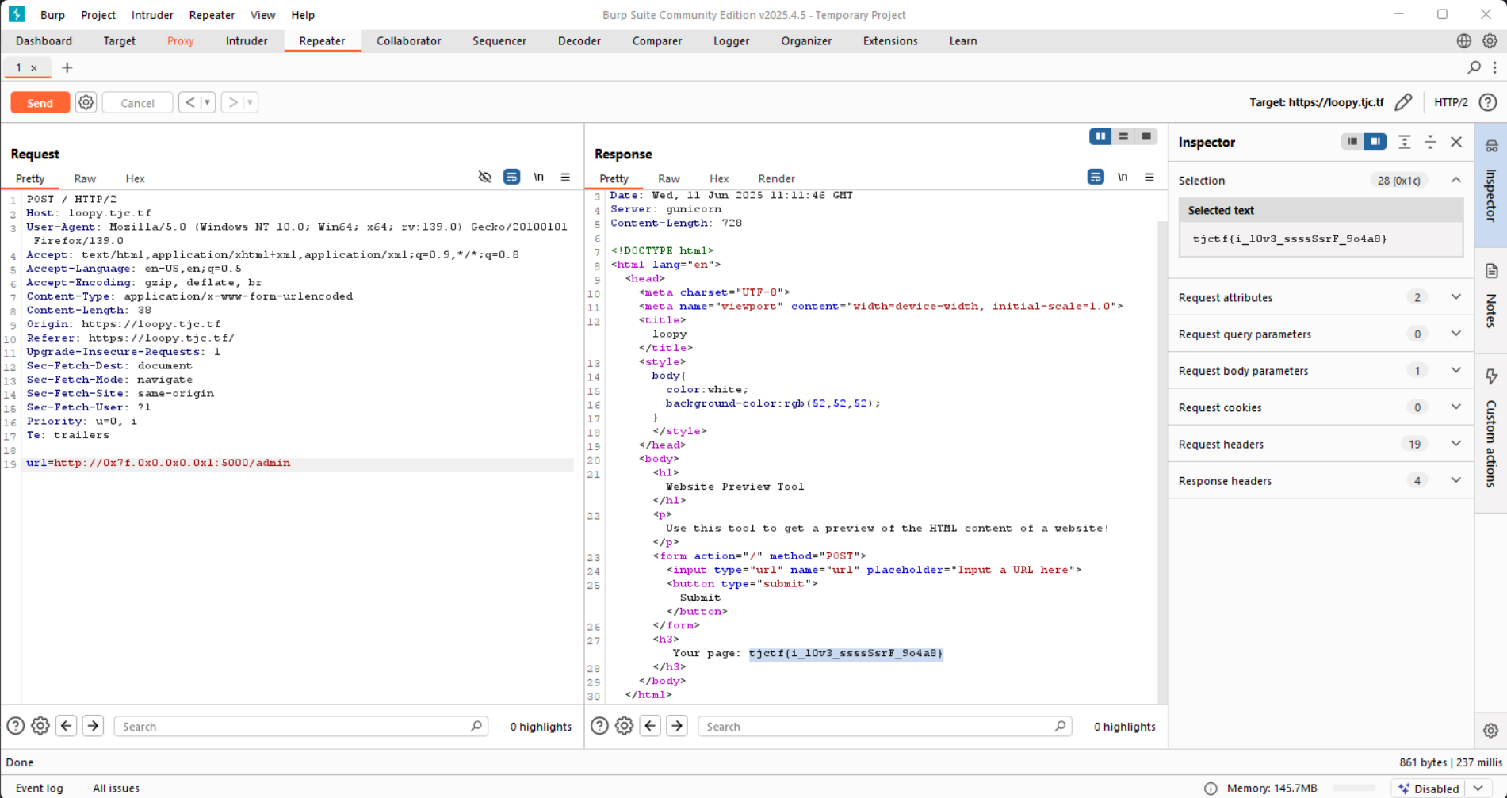Click request search input field

tap(301, 726)
